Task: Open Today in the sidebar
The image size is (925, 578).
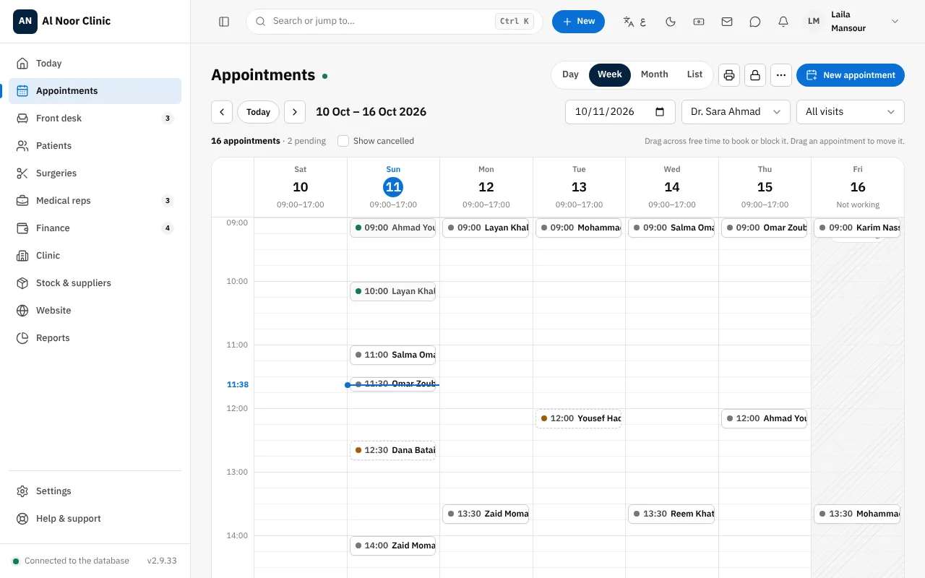Action: [95, 64]
